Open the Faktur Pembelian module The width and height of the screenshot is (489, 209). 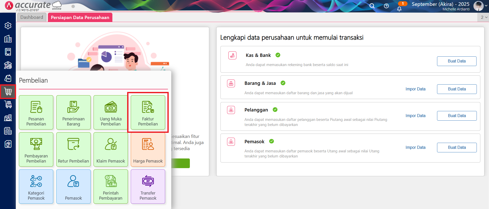point(148,112)
